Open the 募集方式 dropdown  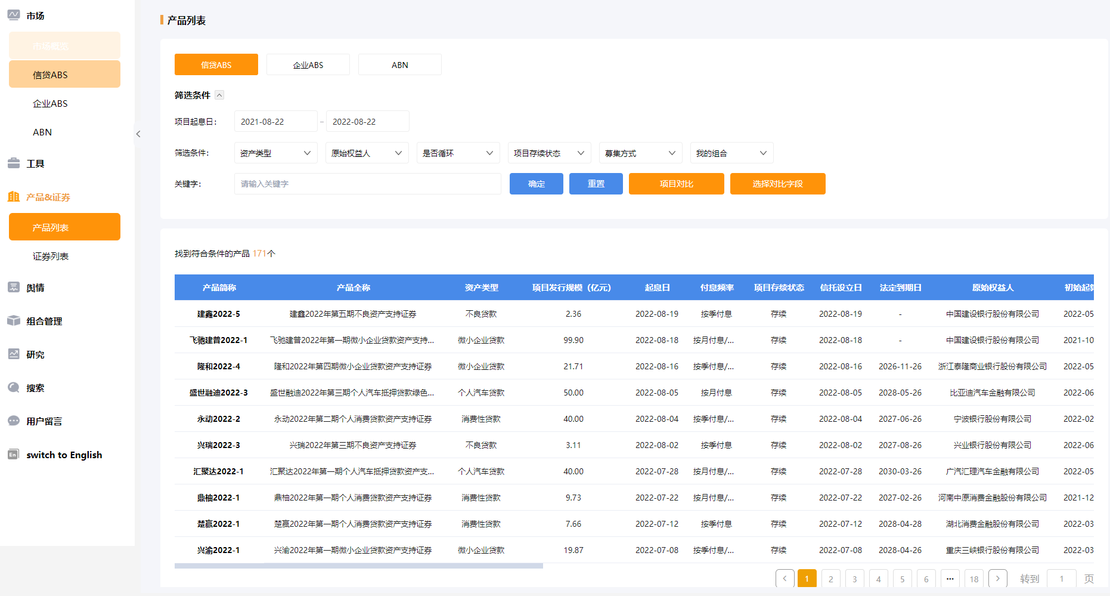click(641, 153)
